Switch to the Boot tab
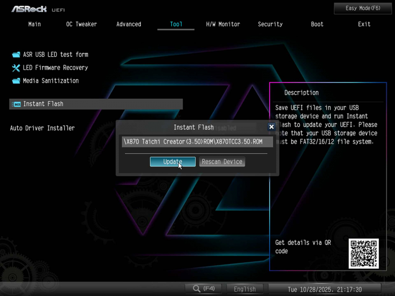Image resolution: width=395 pixels, height=296 pixels. (317, 24)
